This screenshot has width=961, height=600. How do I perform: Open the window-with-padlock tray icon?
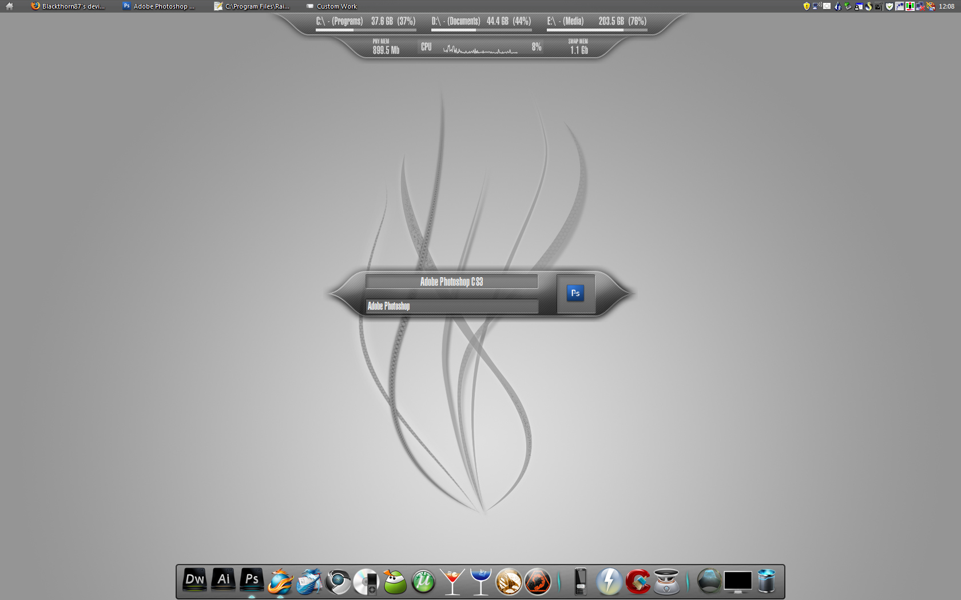(x=859, y=6)
